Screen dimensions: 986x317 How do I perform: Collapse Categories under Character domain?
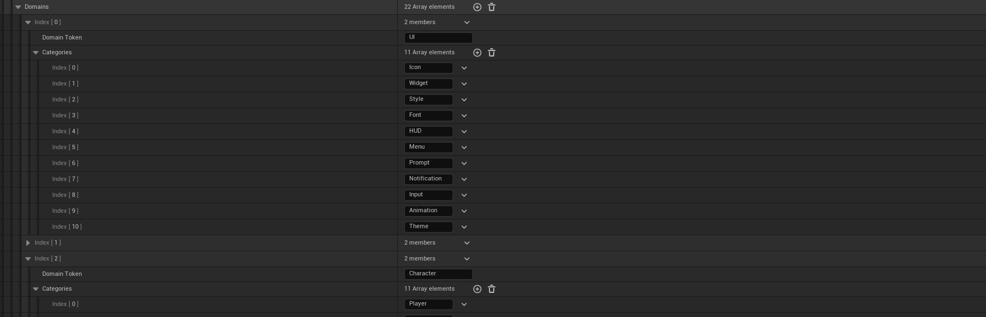coord(36,289)
